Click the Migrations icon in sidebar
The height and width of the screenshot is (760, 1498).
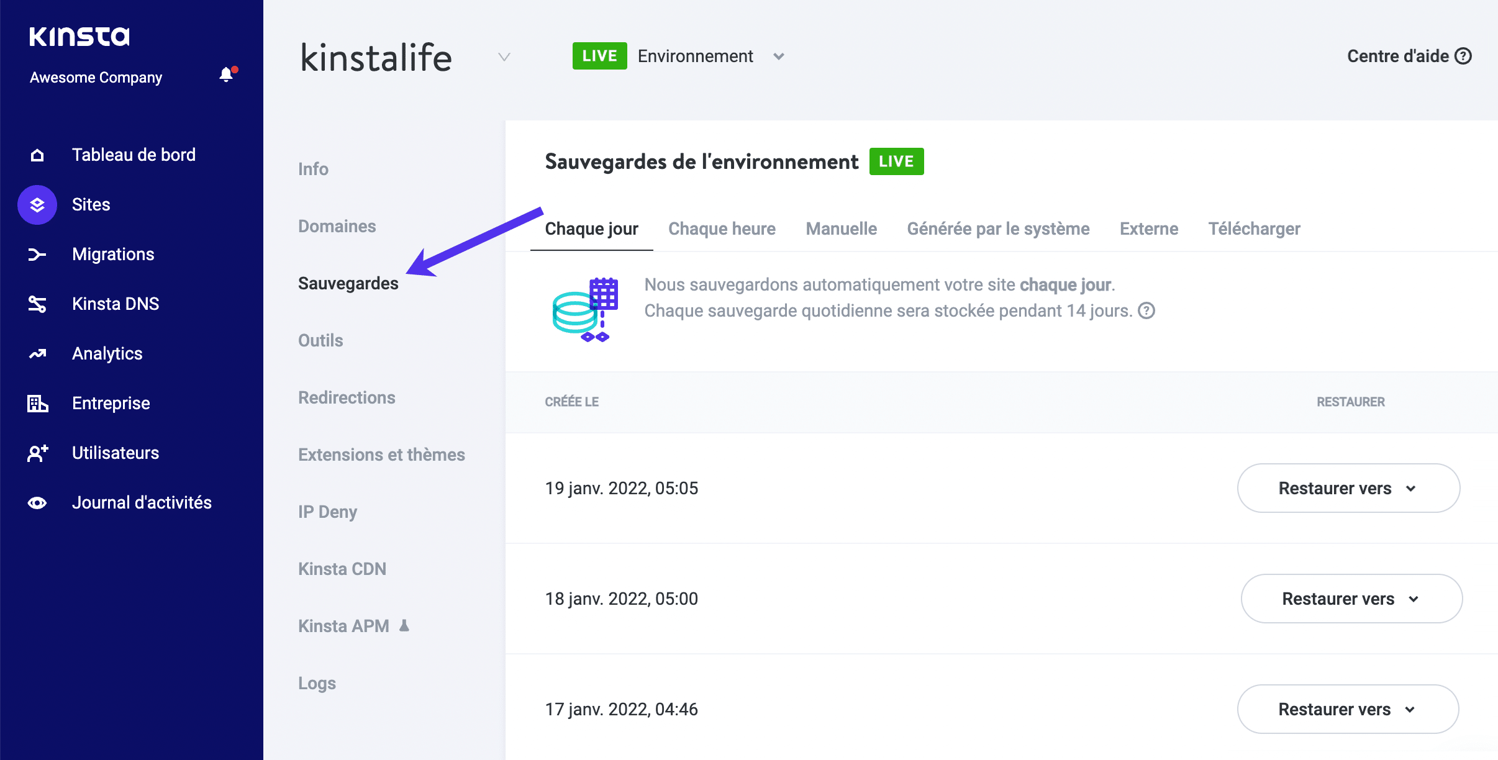pos(38,254)
